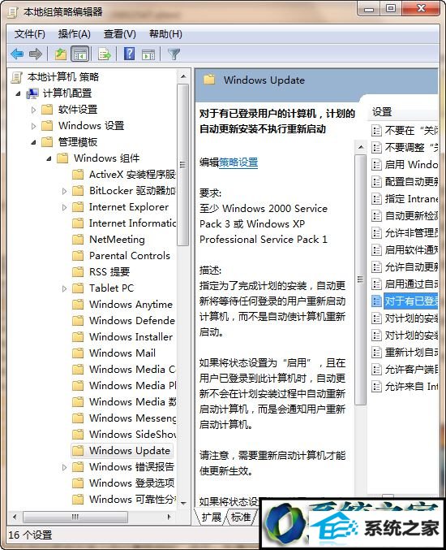Select the Windows SideShow folder

point(132,434)
